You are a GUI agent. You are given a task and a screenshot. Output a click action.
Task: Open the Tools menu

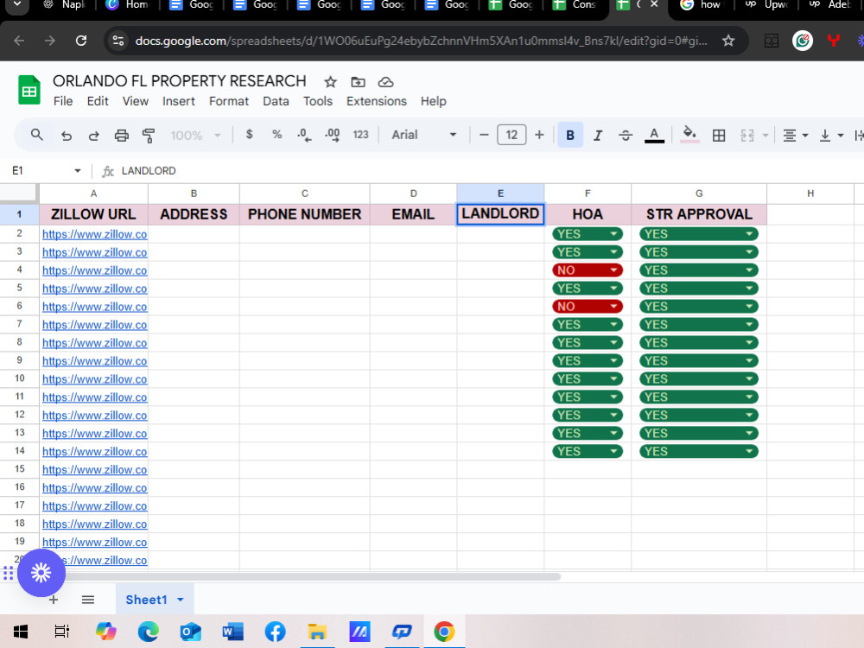coord(318,101)
